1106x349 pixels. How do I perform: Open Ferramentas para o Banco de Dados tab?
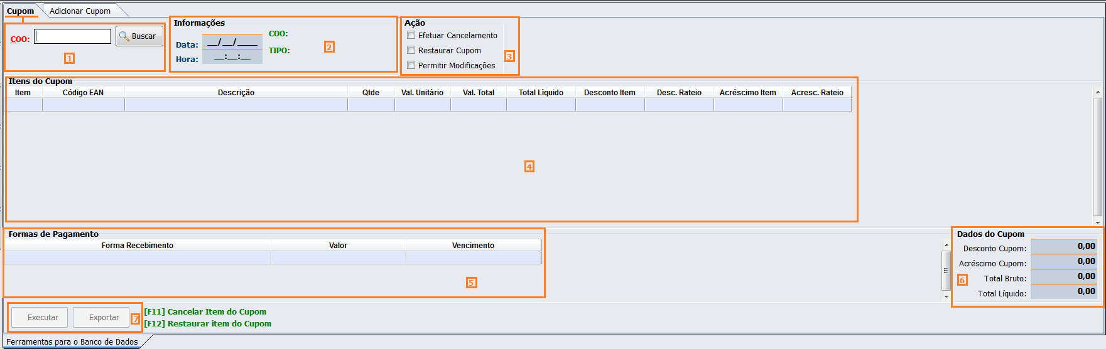tap(72, 342)
